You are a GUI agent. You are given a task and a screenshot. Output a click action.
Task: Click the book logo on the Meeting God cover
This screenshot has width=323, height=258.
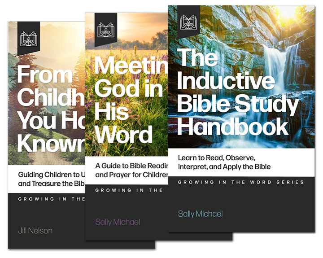pyautogui.click(x=106, y=29)
